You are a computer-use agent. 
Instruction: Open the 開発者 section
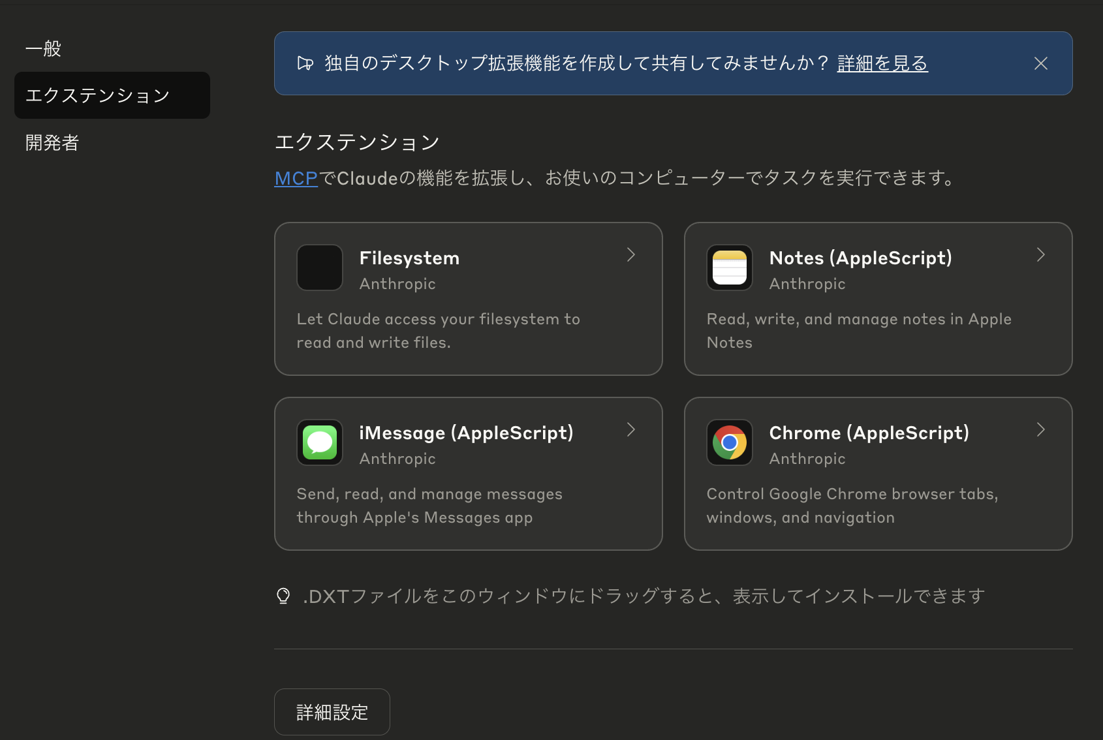51,142
